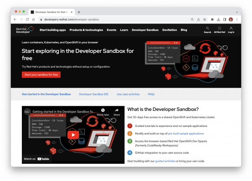Click the Red Hat Developer logo
This screenshot has height=181, width=252.
point(24,30)
